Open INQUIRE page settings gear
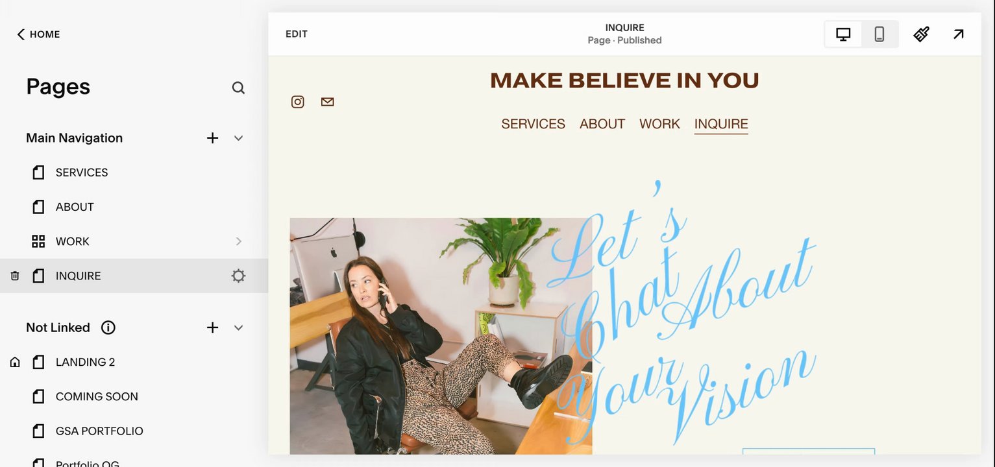This screenshot has width=995, height=467. (238, 276)
